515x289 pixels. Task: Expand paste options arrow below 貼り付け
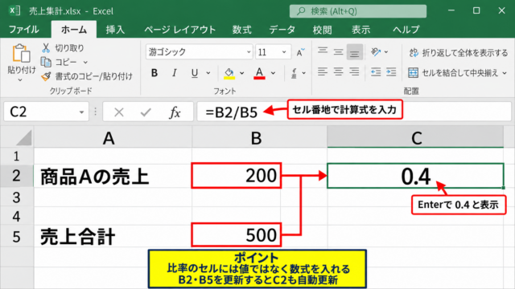coord(20,80)
